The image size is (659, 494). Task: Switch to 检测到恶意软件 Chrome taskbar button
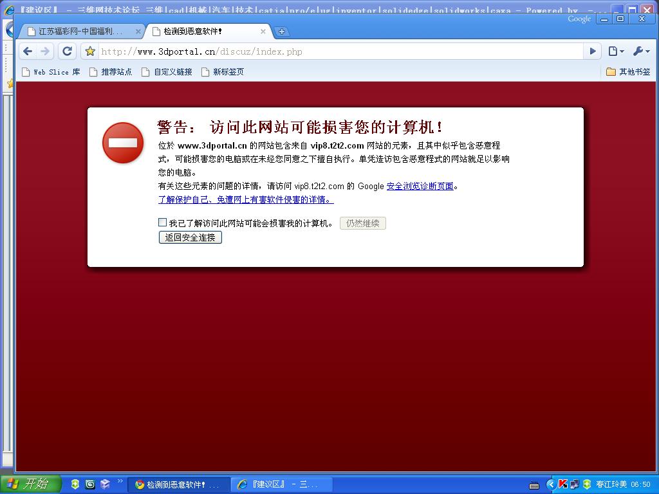[x=178, y=484]
